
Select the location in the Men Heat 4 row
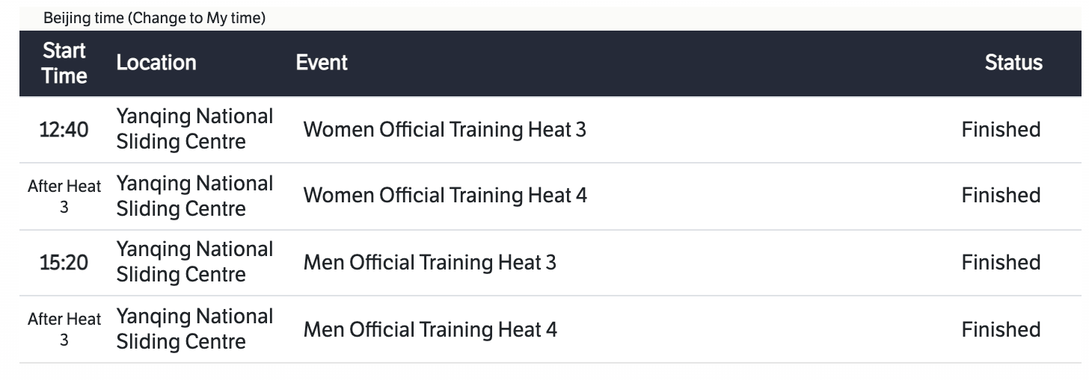[194, 329]
